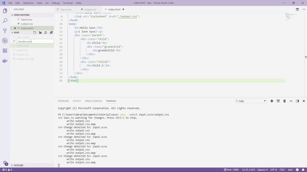
Task: Close the index.html editor tab
Action: [x=123, y=10]
